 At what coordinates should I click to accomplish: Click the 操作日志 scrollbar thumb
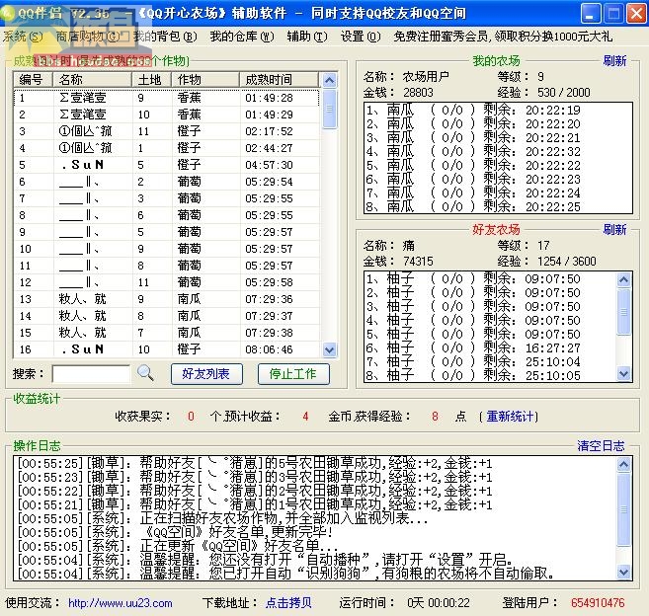coord(623,509)
